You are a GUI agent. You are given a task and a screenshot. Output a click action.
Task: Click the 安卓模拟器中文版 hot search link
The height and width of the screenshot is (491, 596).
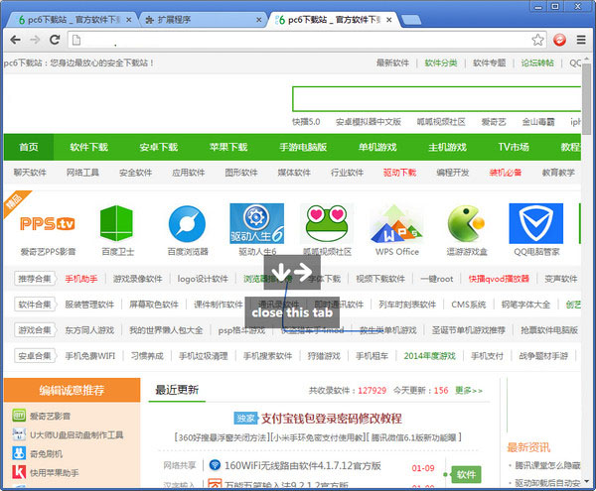click(x=369, y=122)
